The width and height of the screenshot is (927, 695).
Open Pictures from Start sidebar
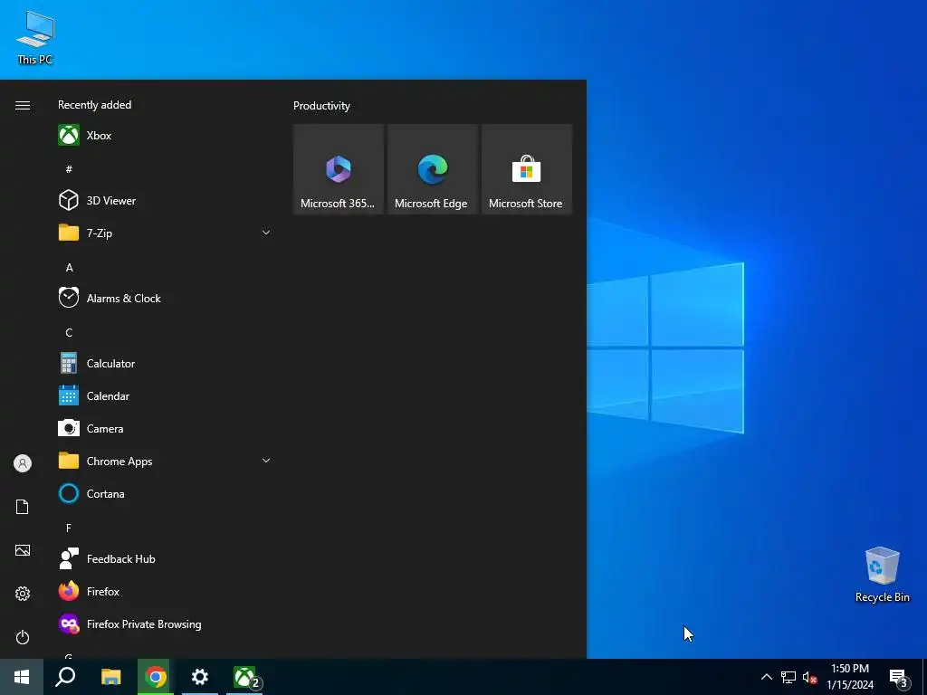[23, 550]
